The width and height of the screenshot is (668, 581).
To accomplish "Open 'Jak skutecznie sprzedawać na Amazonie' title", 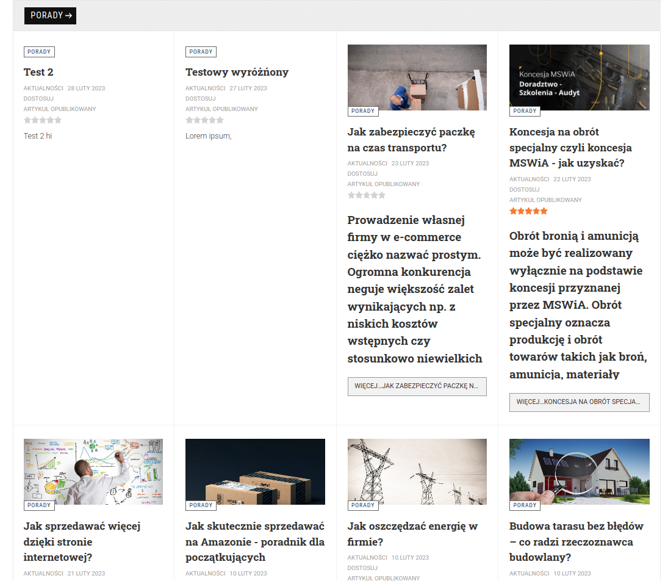I will pos(255,542).
